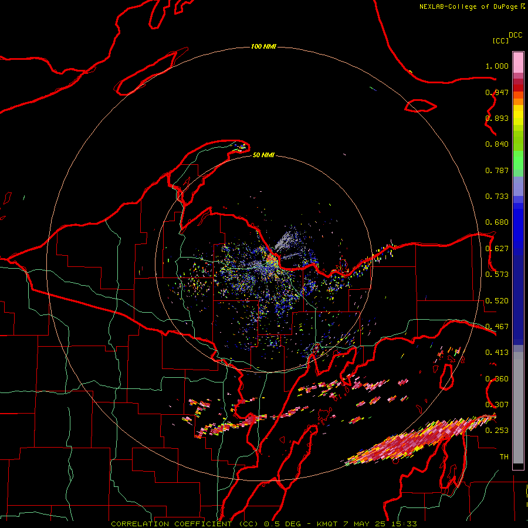This screenshot has width=528, height=528.
Task: Click the DCC [CC] legend title
Action: [x=507, y=38]
